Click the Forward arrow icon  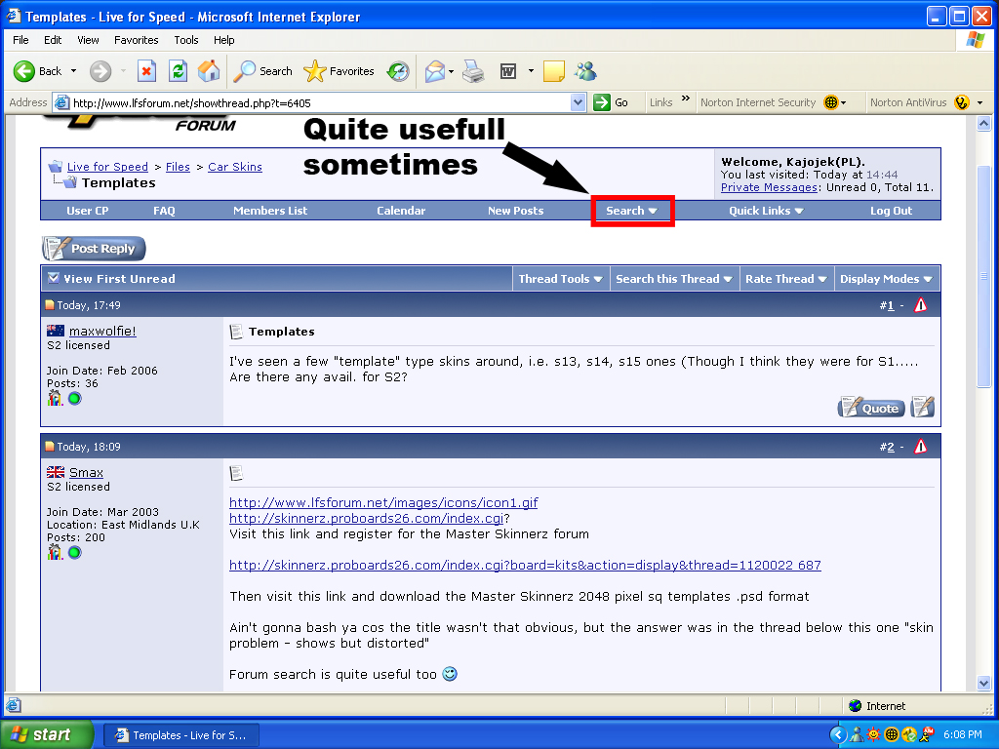pos(100,71)
